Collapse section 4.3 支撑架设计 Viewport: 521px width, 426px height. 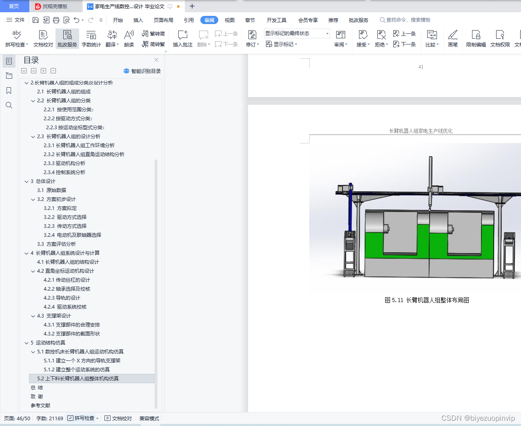pos(33,316)
